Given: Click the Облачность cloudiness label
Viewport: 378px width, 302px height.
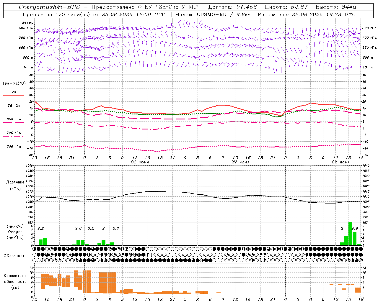Looking at the screenshot, I should click(15, 256).
